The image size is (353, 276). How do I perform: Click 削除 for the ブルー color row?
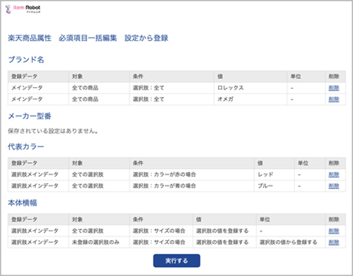pyautogui.click(x=334, y=186)
